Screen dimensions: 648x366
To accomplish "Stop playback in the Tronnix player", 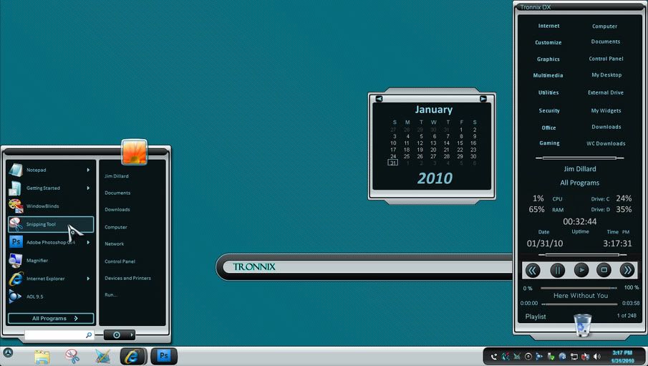I will [604, 271].
